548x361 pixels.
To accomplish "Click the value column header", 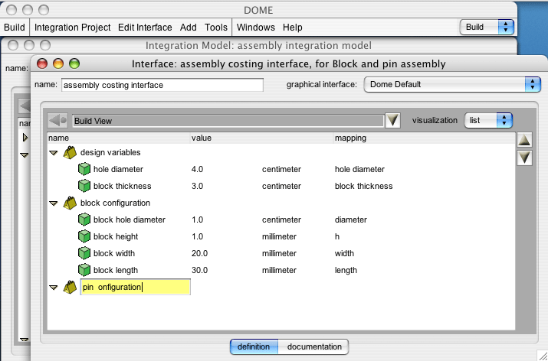I will point(262,138).
